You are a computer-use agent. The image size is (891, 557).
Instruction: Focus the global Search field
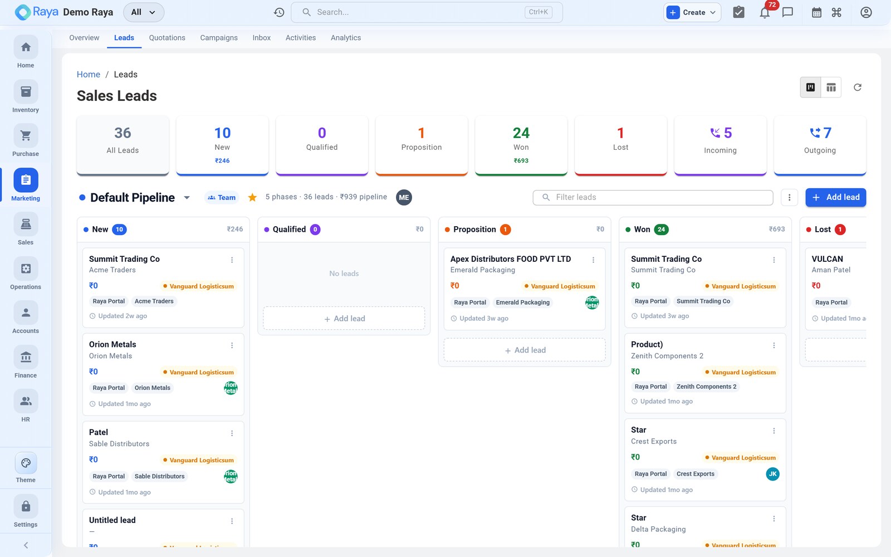tap(427, 12)
